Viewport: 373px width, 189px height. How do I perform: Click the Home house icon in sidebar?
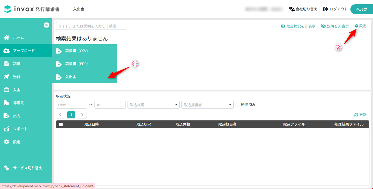6,38
